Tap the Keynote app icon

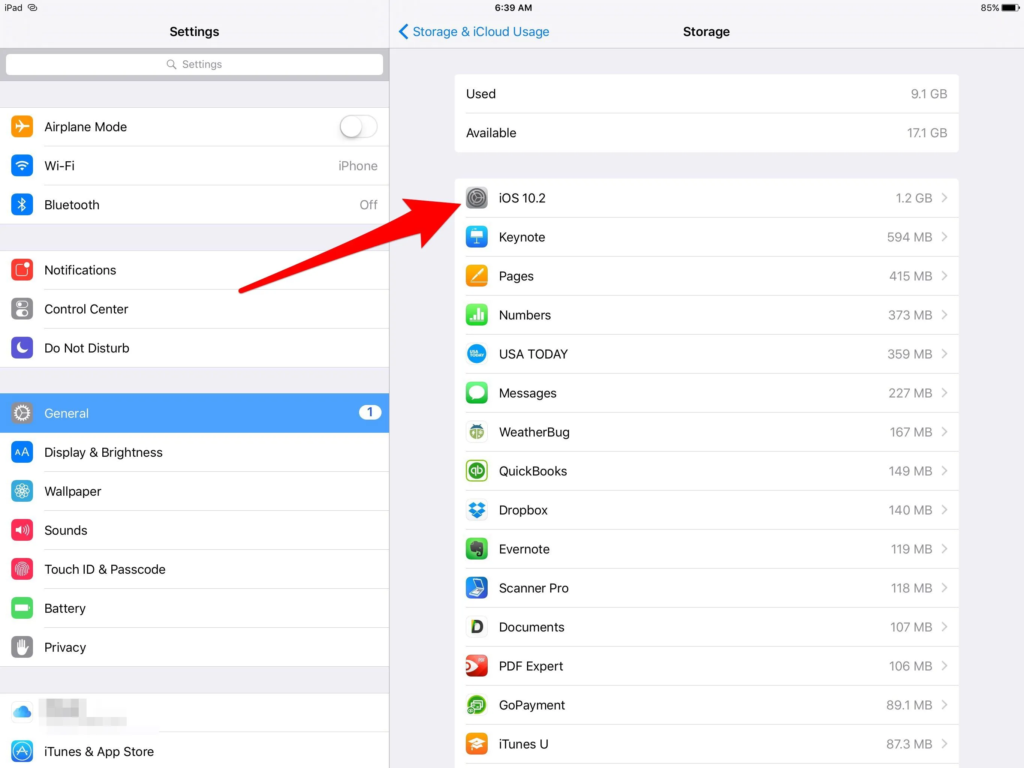pos(476,237)
